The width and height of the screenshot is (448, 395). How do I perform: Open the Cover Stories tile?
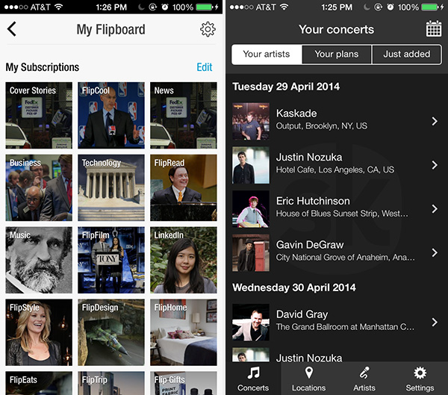pos(39,116)
